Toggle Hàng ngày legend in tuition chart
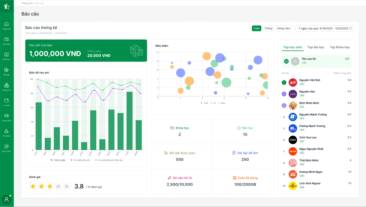366x207 pixels. [58, 160]
